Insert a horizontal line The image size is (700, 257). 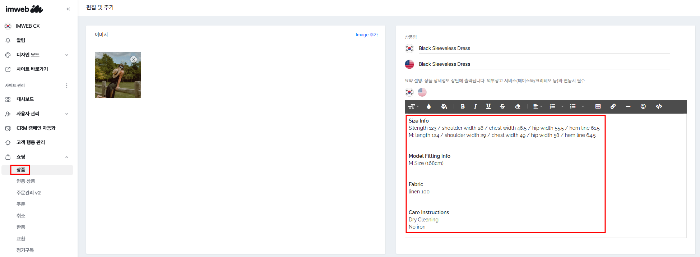point(628,106)
